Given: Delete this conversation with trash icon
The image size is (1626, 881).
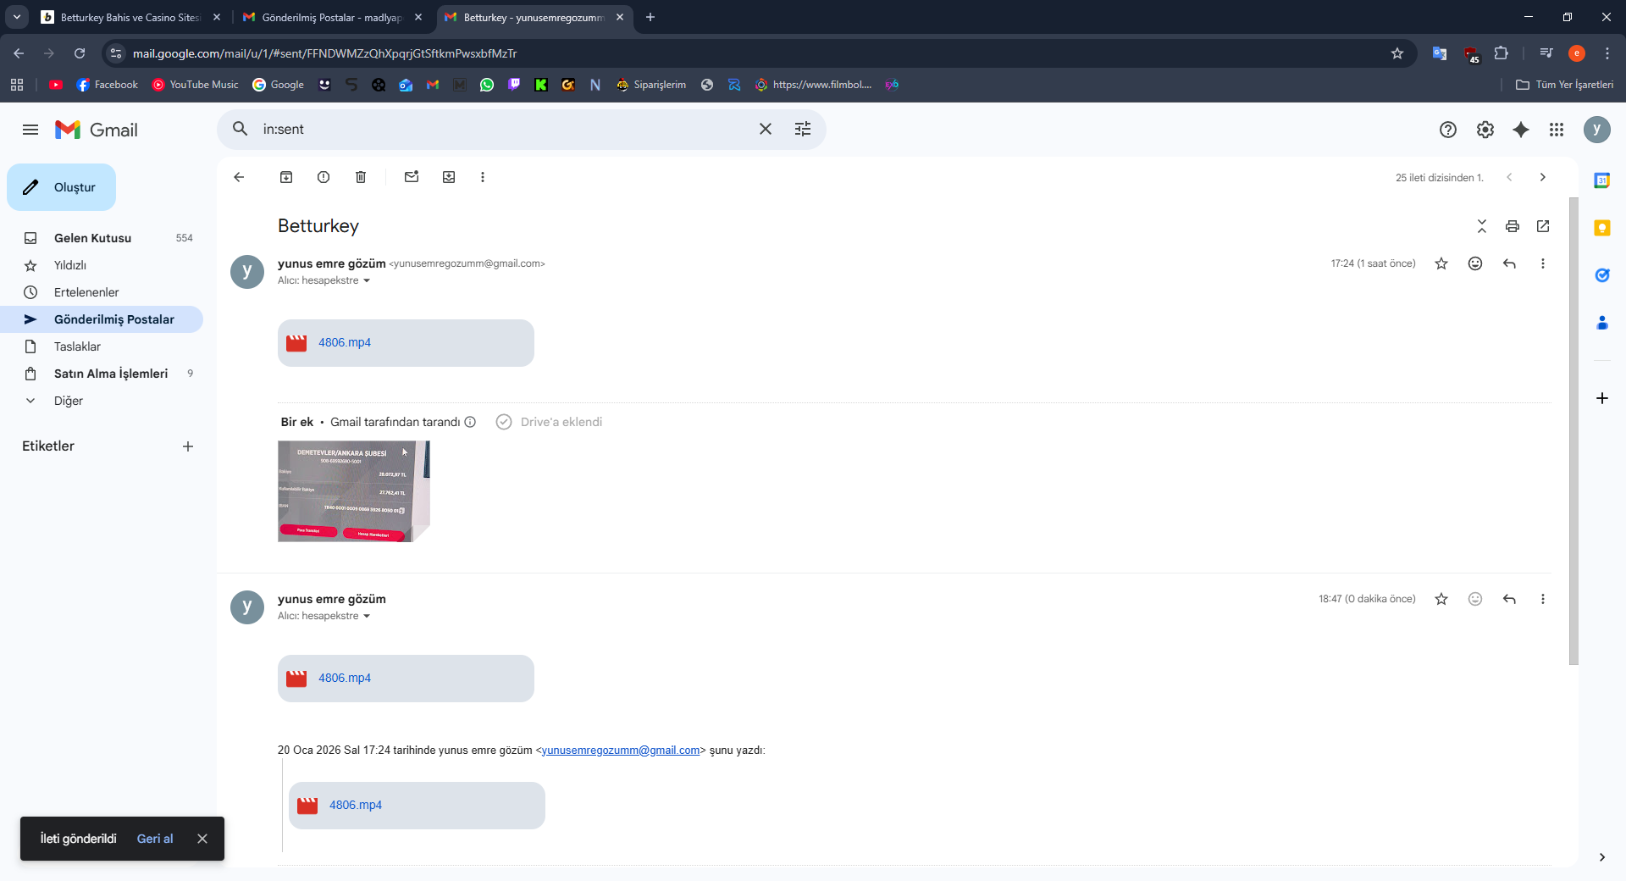Looking at the screenshot, I should (361, 177).
